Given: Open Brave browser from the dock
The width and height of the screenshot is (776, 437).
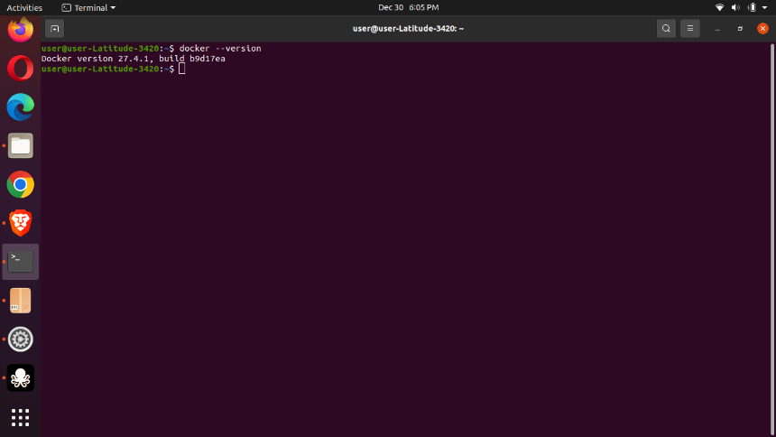Looking at the screenshot, I should (x=20, y=223).
